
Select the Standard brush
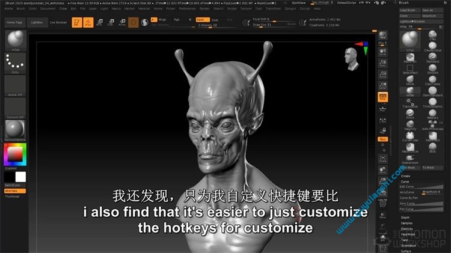click(x=432, y=58)
